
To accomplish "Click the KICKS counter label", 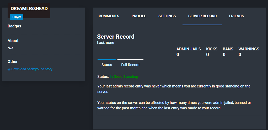I will 212,49.
